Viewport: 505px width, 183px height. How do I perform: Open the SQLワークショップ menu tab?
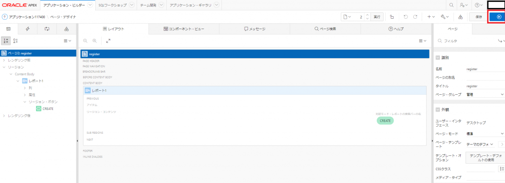[x=116, y=5]
